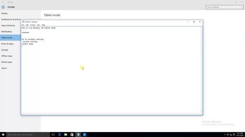The height and width of the screenshot is (137, 245).
Task: Close the Settings window
Action: coord(242,2)
